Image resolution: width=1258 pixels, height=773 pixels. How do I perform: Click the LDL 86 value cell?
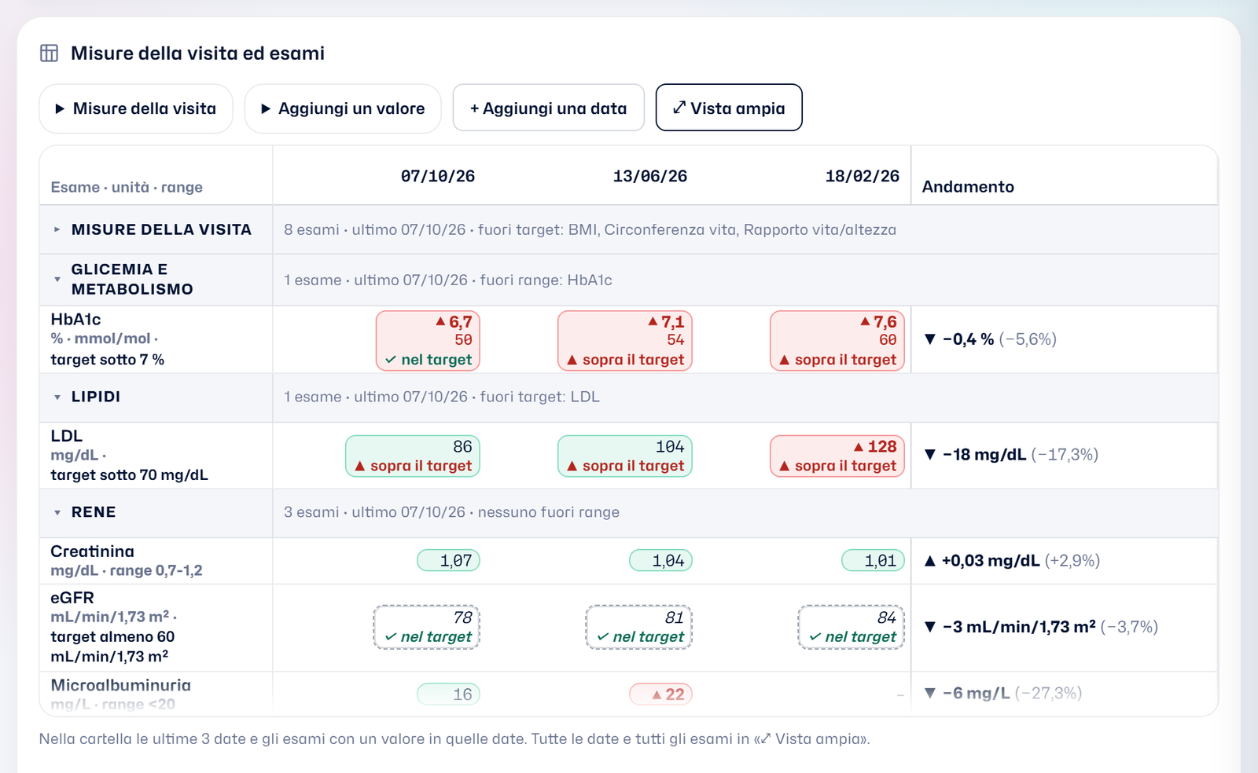pyautogui.click(x=413, y=456)
